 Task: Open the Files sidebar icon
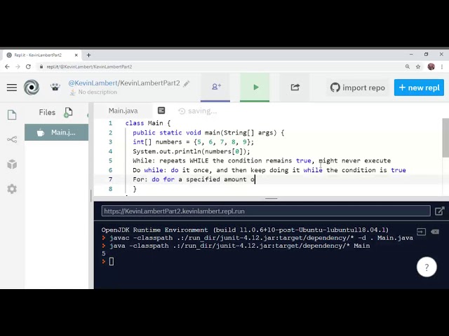12,115
